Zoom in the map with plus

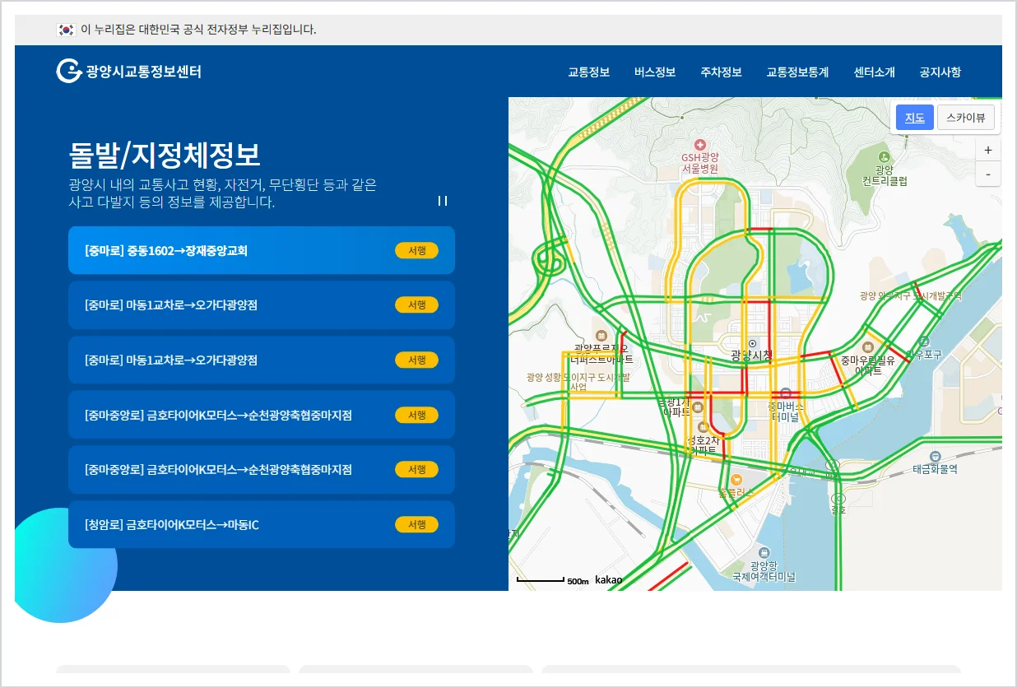(988, 150)
